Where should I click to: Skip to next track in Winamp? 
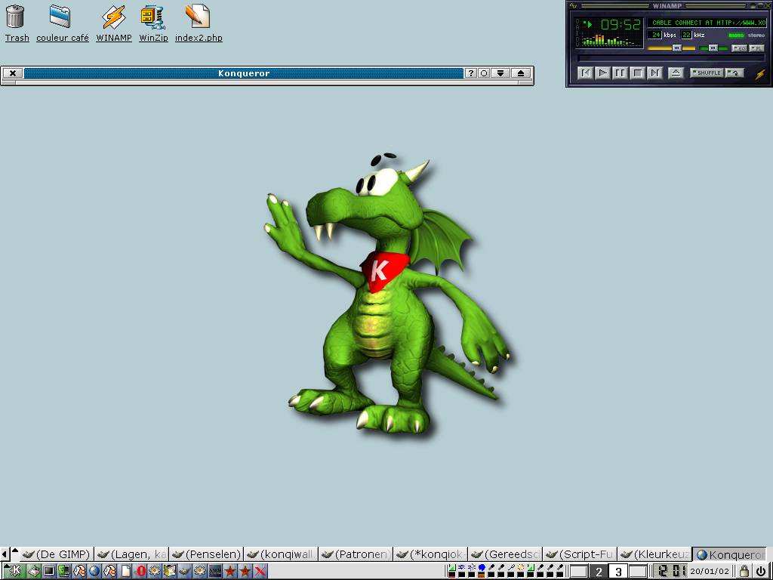[x=655, y=73]
